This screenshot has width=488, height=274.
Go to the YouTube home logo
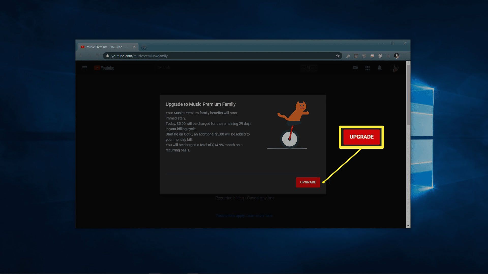coord(104,68)
